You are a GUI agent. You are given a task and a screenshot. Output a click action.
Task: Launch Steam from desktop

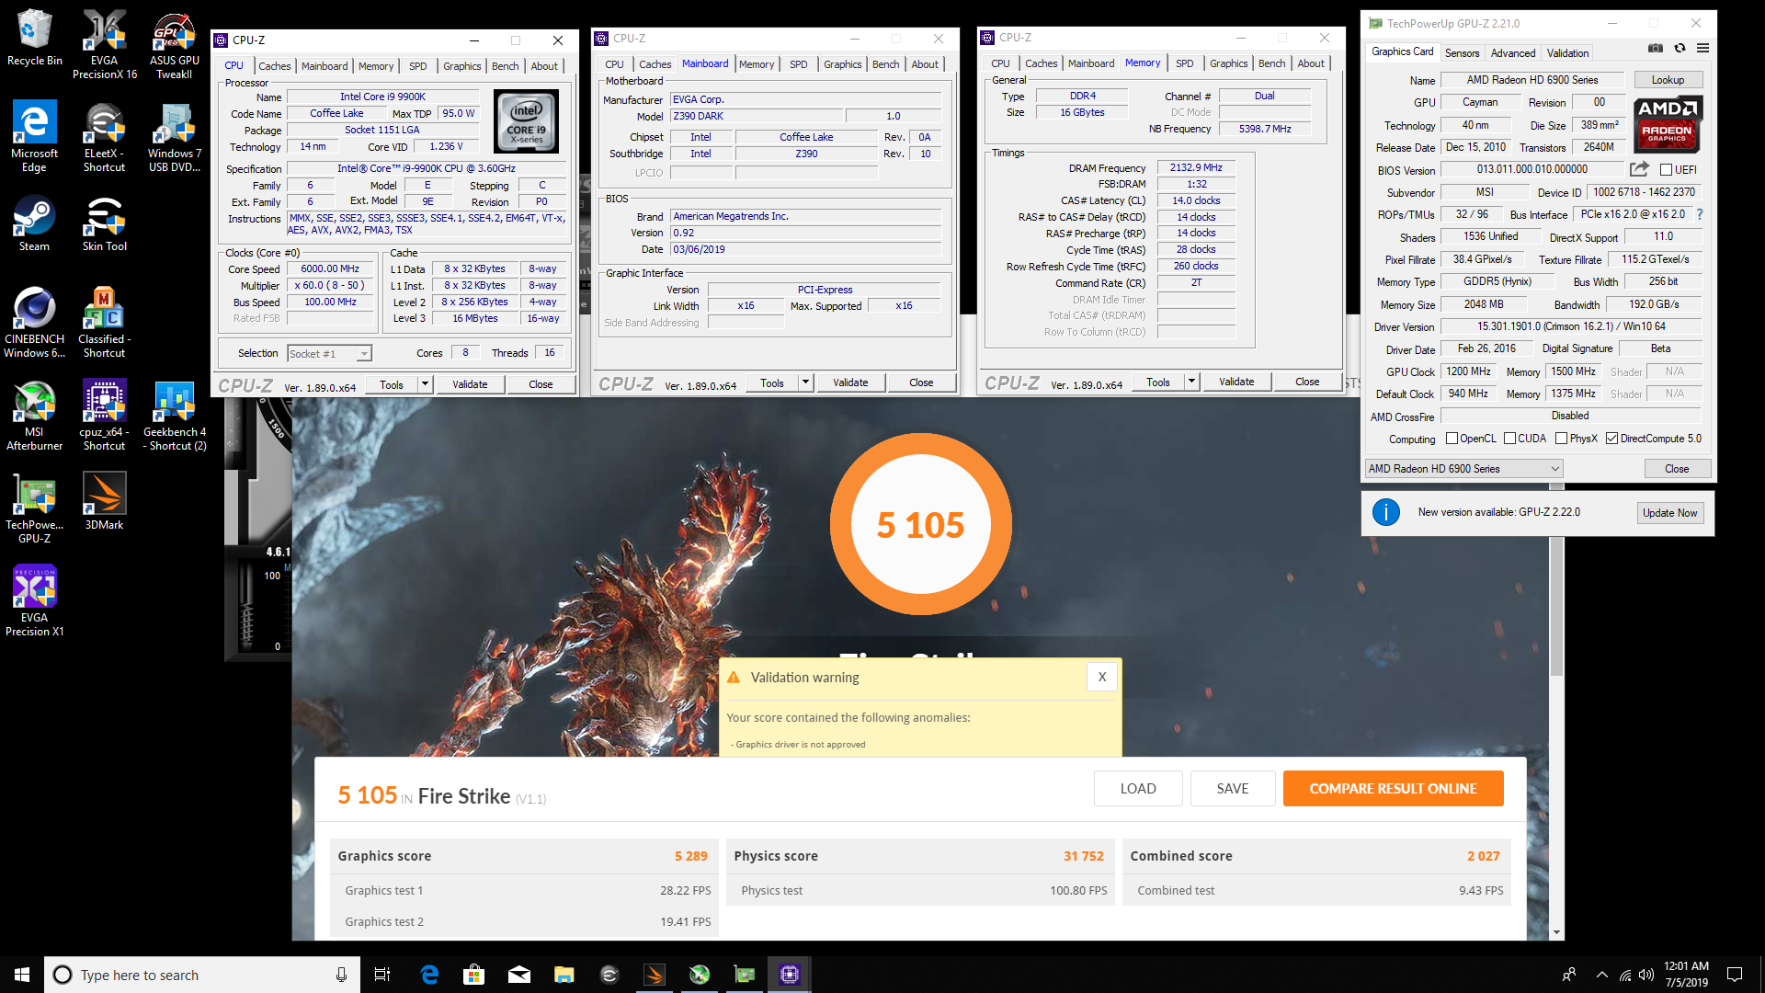(x=34, y=223)
